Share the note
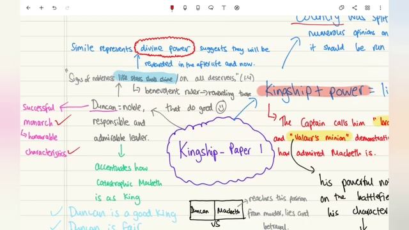Screen dimensions: 409x230 pyautogui.click(x=354, y=8)
